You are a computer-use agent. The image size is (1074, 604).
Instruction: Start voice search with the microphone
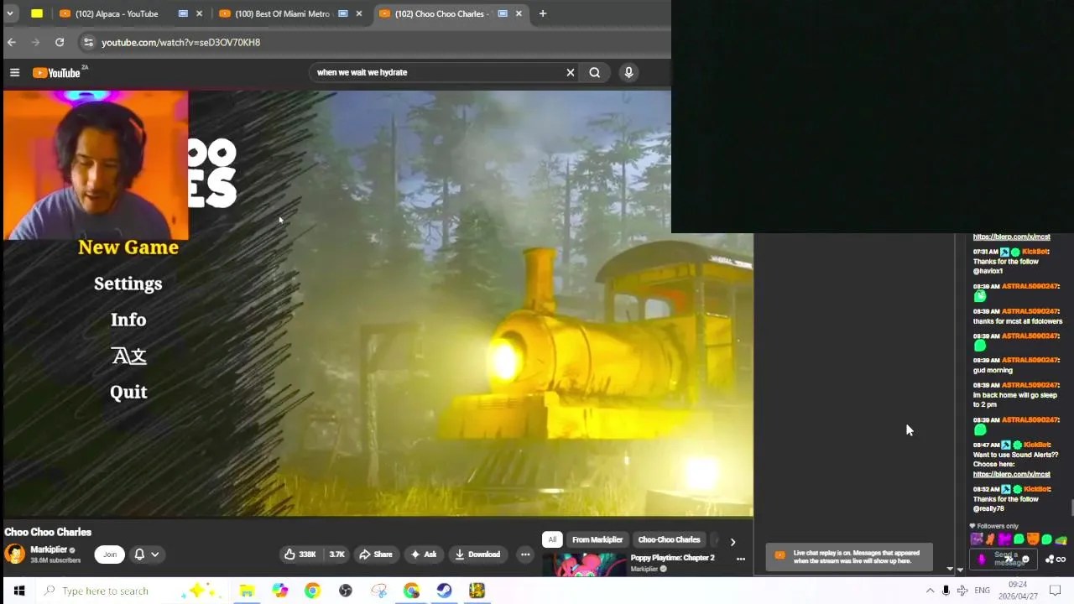[x=628, y=72]
